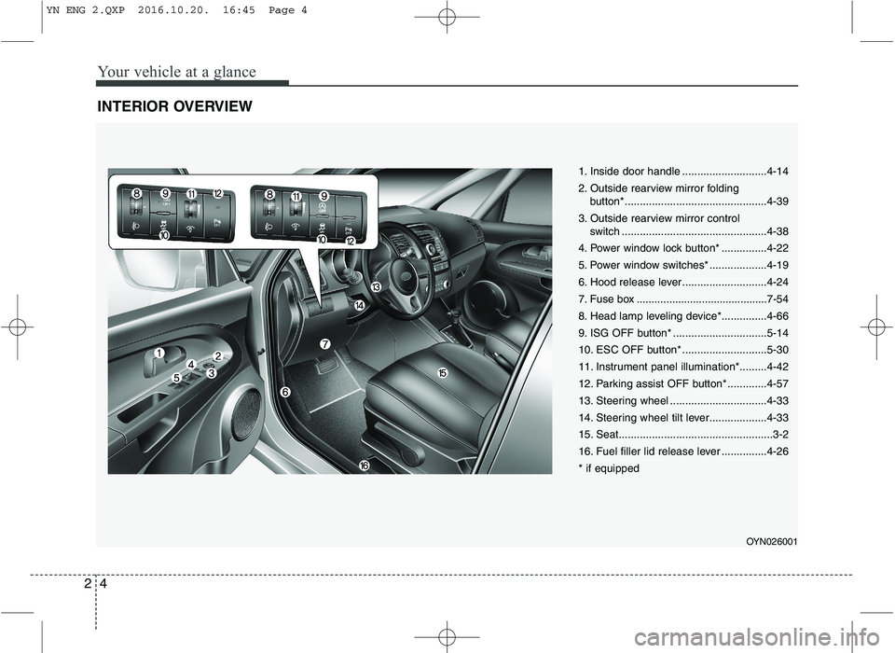Click the '* if equipped' footnote
Image resolution: width=895 pixels, height=653 pixels.
[609, 468]
